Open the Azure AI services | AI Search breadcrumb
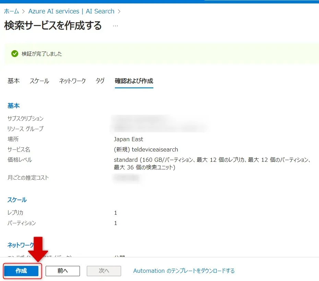This screenshot has width=319, height=281. (x=71, y=11)
